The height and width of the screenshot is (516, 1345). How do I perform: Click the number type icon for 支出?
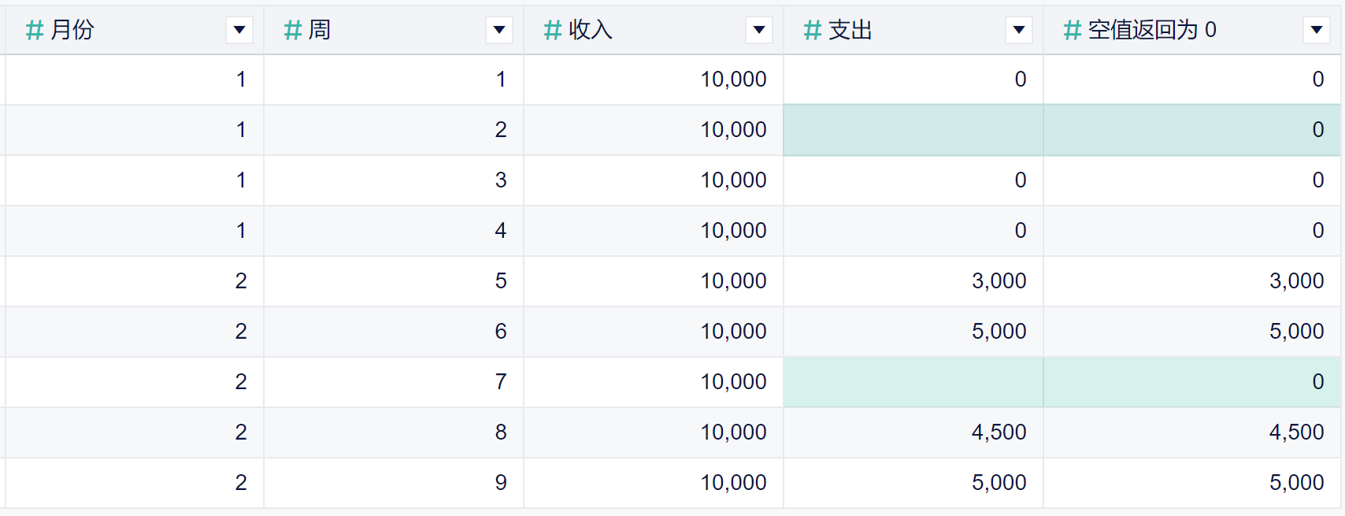point(813,30)
